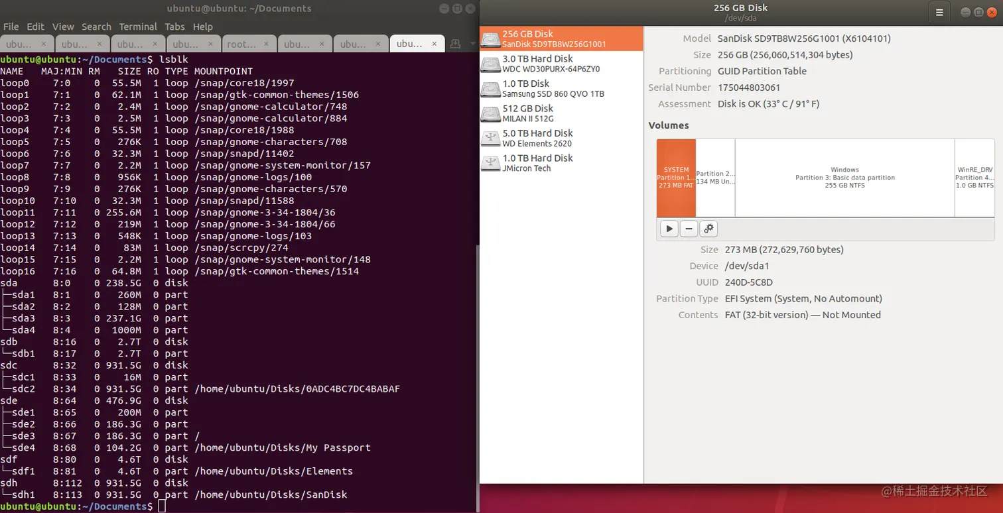Select the WinRE_DRV Partition 4 volume
The width and height of the screenshot is (1003, 513).
974,178
